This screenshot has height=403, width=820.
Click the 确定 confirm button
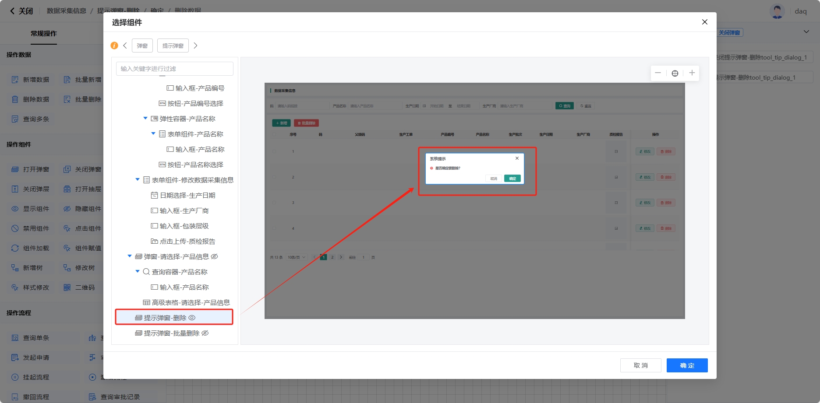(687, 365)
